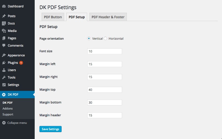Switch to the PDF Setup tab
The height and width of the screenshot is (139, 222).
77,17
